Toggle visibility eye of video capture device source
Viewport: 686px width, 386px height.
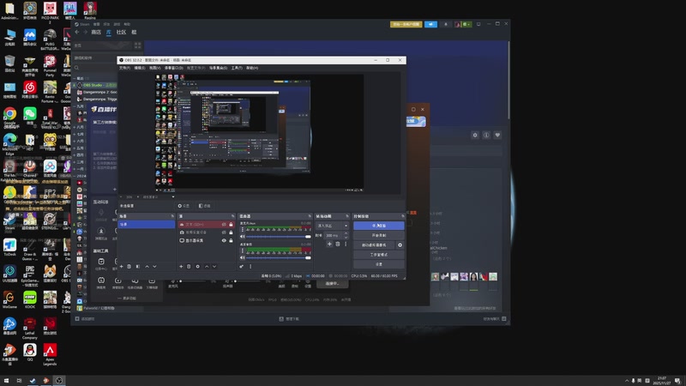point(224,232)
